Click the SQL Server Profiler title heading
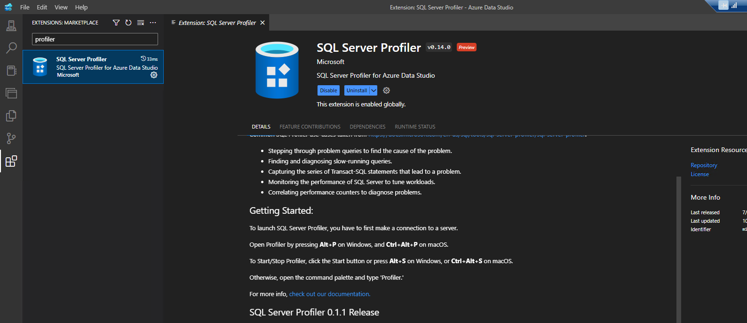 click(x=369, y=48)
